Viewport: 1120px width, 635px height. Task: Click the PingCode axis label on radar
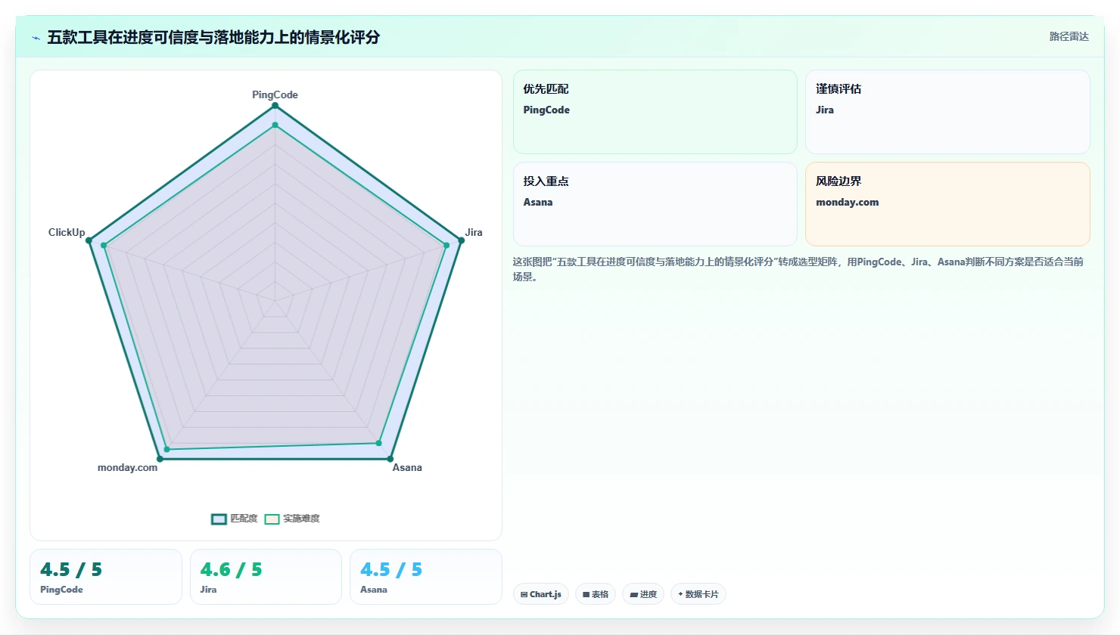275,94
